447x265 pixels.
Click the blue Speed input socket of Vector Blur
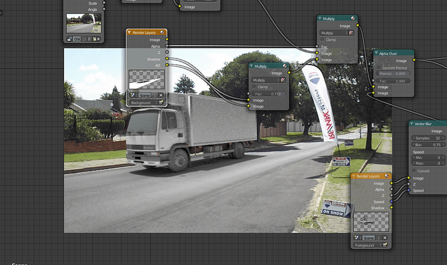coord(409,190)
